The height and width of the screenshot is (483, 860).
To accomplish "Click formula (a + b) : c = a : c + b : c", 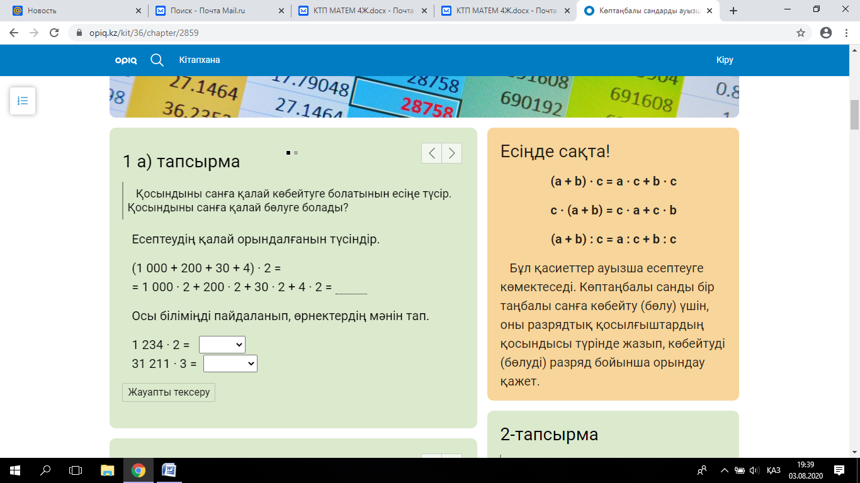I will 613,240.
